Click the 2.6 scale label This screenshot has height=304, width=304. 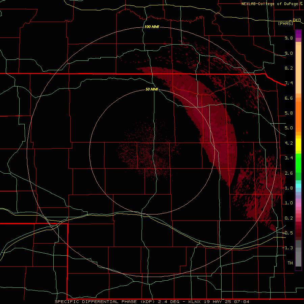point(289,173)
